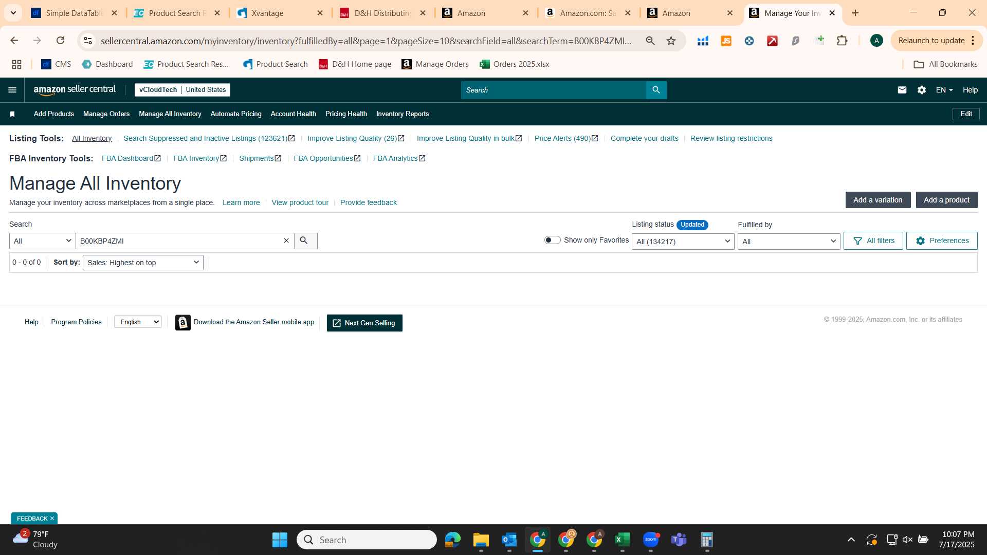Close the FEEDBACK tab with its X
The width and height of the screenshot is (987, 555).
pyautogui.click(x=52, y=519)
